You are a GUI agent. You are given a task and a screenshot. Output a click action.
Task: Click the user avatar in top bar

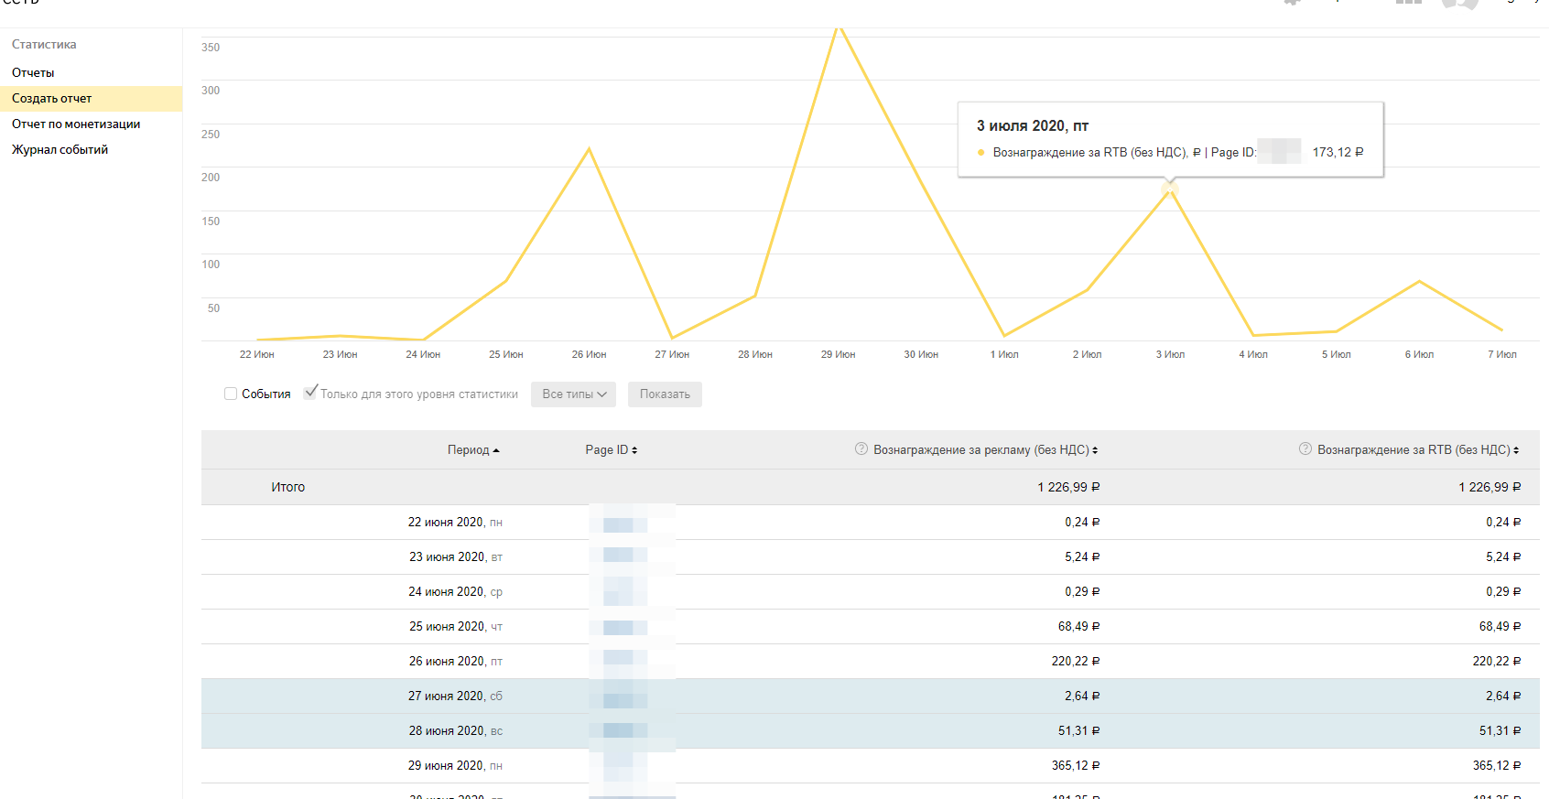(x=1459, y=4)
